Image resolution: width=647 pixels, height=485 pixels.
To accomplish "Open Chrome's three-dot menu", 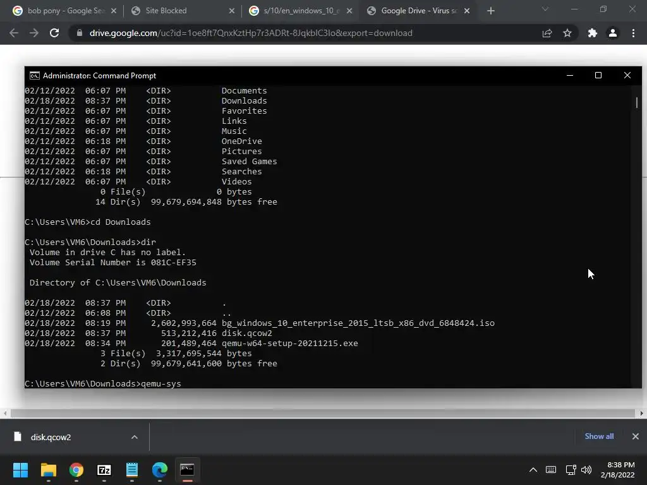I will coord(633,33).
